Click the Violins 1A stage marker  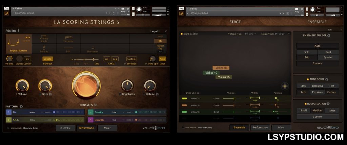[224, 77]
